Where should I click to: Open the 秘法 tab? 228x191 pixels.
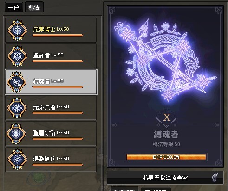[x=34, y=7]
